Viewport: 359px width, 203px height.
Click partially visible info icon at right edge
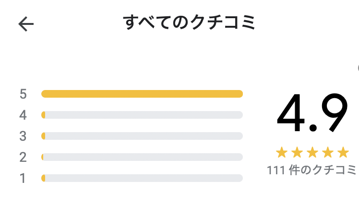(x=358, y=68)
